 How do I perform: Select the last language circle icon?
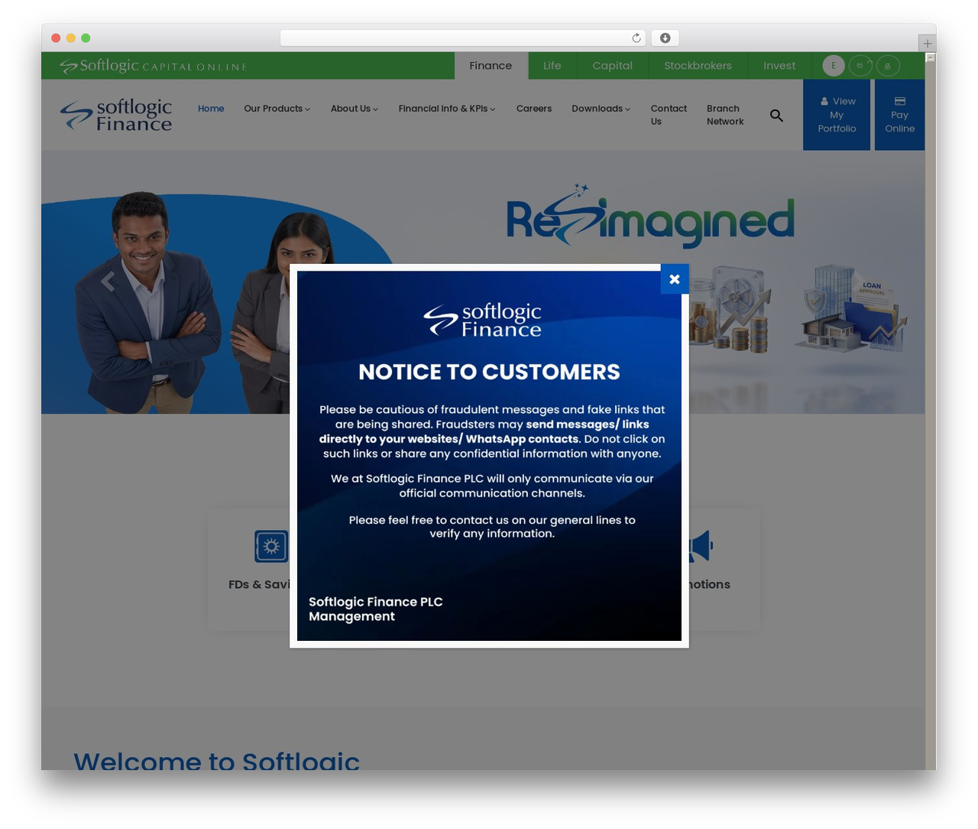click(x=888, y=66)
